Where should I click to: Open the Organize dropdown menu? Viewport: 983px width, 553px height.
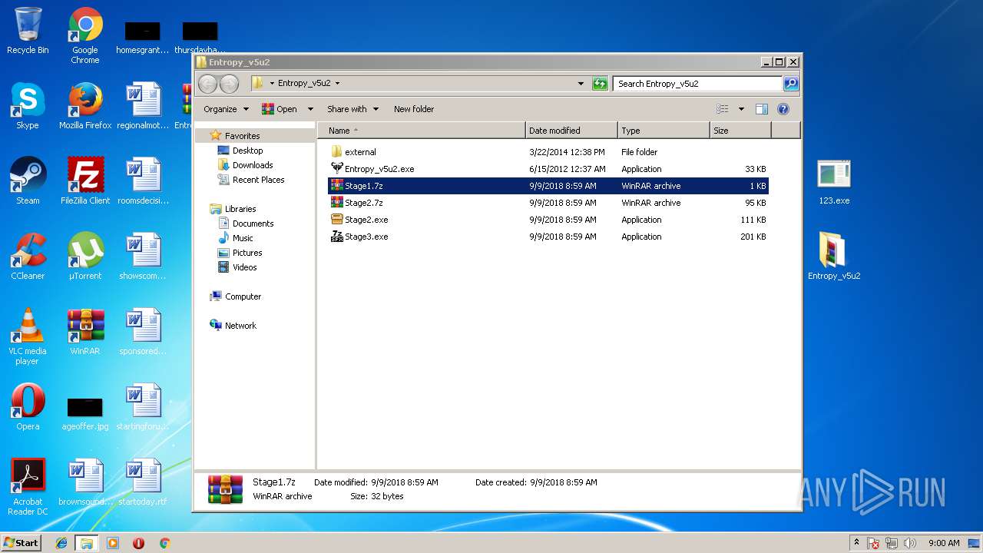[226, 109]
